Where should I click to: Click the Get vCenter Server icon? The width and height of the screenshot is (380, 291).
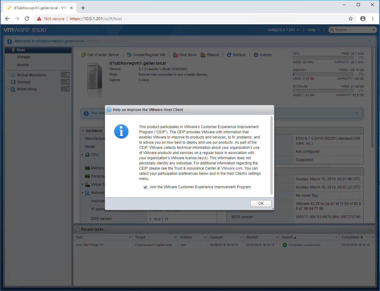tap(83, 55)
